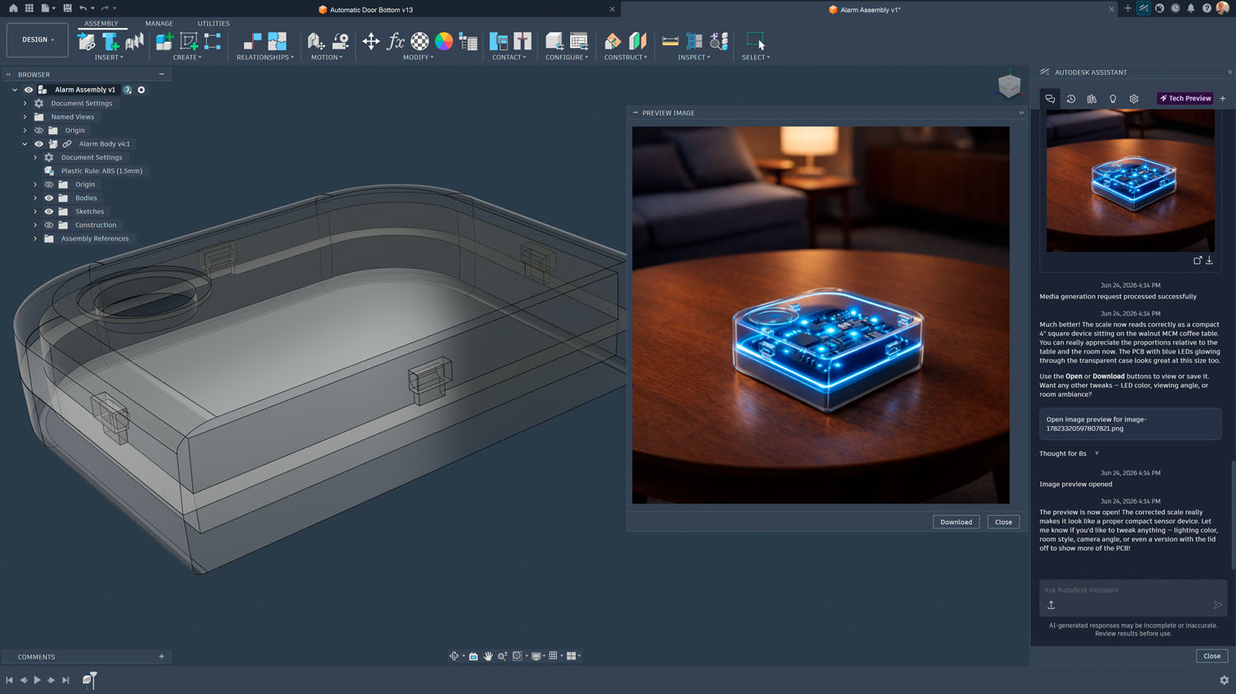This screenshot has height=694, width=1236.
Task: Click Close button at bottom of Autodesk Assistant
Action: click(1211, 656)
